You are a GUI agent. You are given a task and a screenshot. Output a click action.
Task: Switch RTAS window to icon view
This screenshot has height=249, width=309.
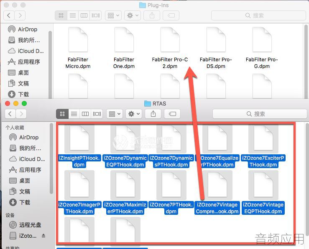[62, 114]
